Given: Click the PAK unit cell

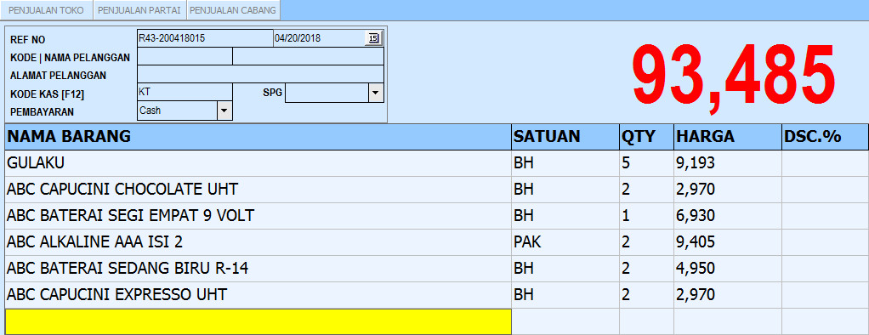Looking at the screenshot, I should pyautogui.click(x=565, y=242).
